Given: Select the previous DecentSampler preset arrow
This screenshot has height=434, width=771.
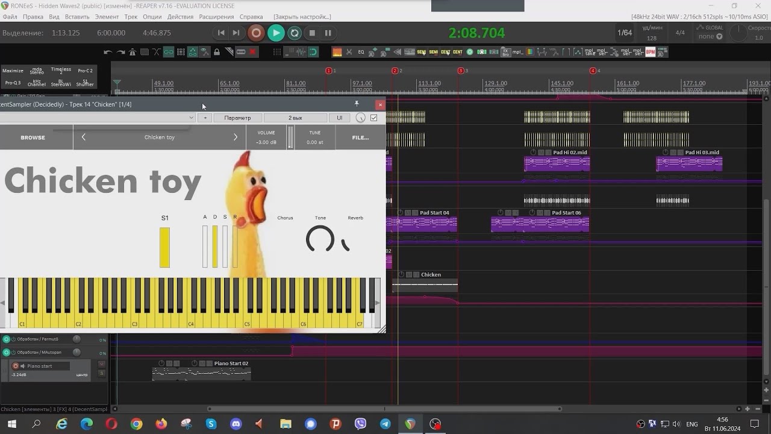Looking at the screenshot, I should [84, 137].
